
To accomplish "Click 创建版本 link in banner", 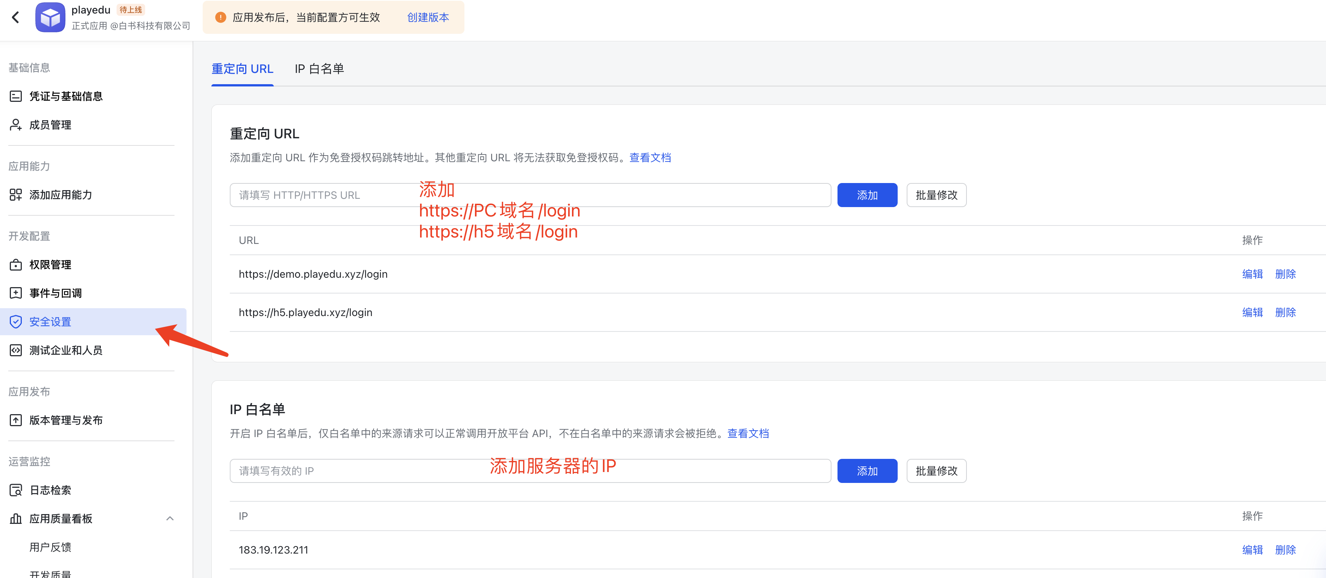I will (428, 18).
